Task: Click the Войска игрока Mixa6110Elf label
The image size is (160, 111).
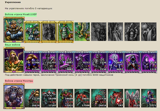Action: (x=21, y=14)
